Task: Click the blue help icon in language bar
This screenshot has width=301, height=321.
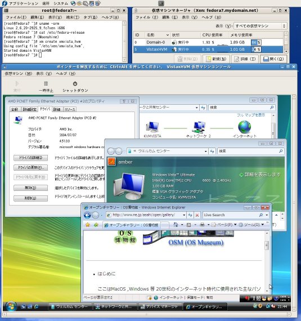Action: pyautogui.click(x=276, y=298)
